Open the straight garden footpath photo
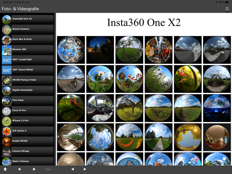The height and width of the screenshot is (174, 232). 158,137
